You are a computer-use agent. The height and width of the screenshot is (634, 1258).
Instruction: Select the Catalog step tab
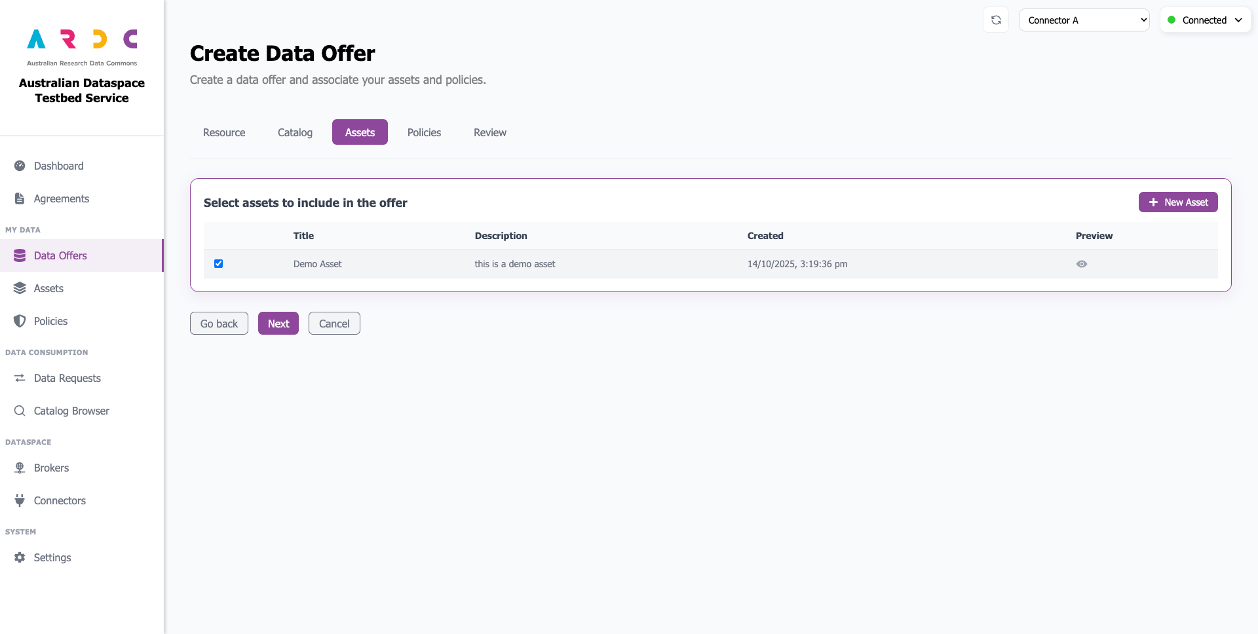coord(295,132)
